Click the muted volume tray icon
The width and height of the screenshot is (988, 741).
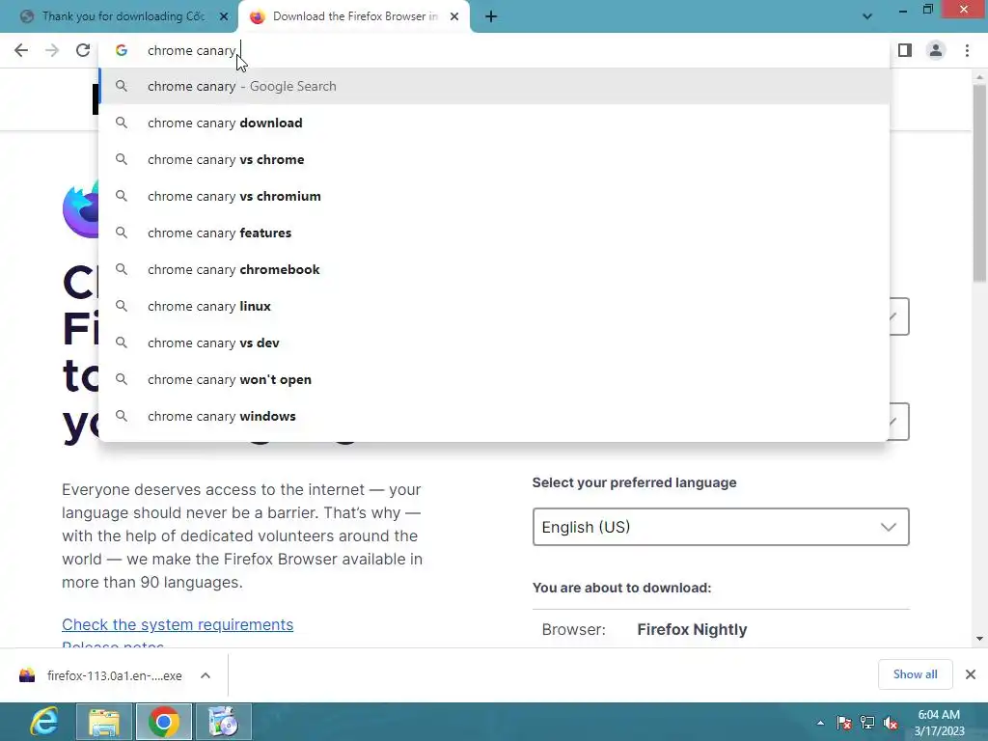[x=891, y=723]
